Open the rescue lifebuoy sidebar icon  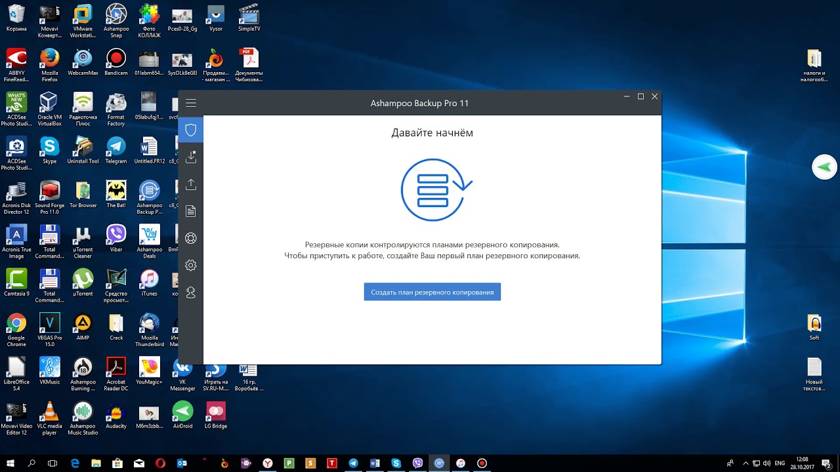191,239
